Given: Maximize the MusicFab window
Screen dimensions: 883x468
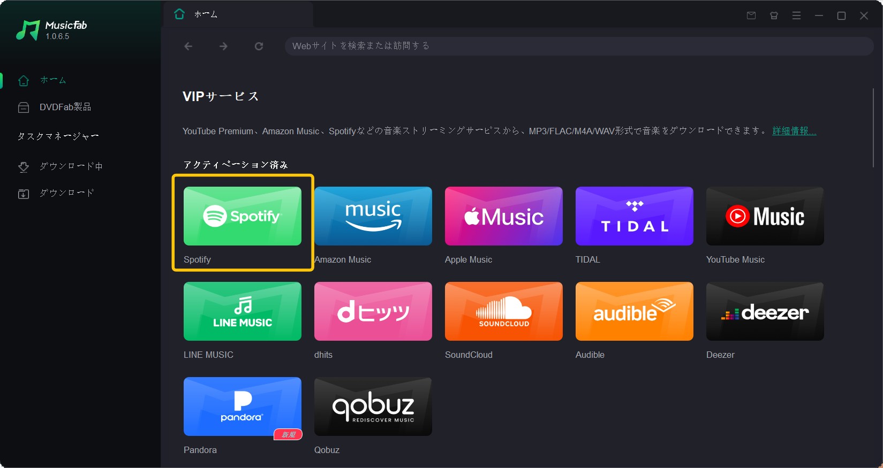Looking at the screenshot, I should tap(841, 16).
